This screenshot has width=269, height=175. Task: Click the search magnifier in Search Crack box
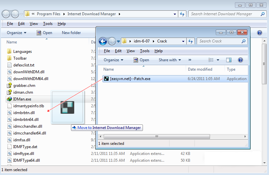point(243,41)
